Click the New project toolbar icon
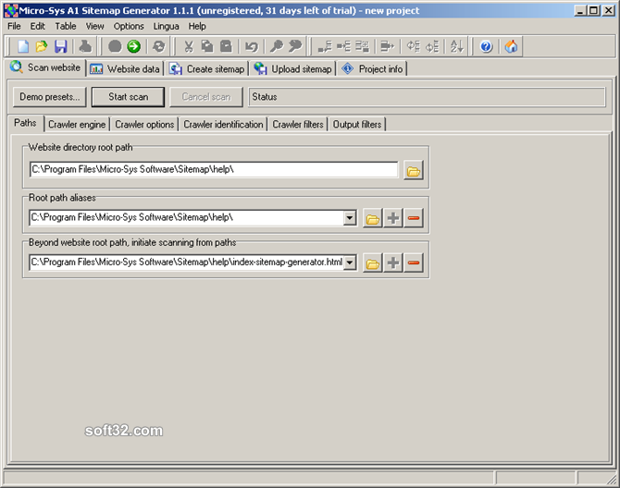 23,46
